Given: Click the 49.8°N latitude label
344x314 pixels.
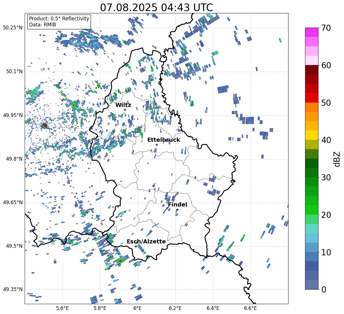Looking at the screenshot, I should pyautogui.click(x=14, y=159).
